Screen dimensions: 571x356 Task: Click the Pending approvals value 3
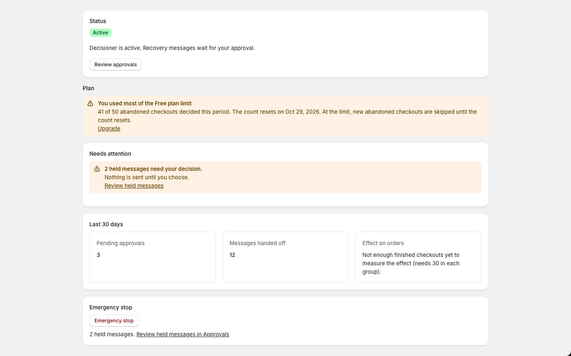(98, 255)
